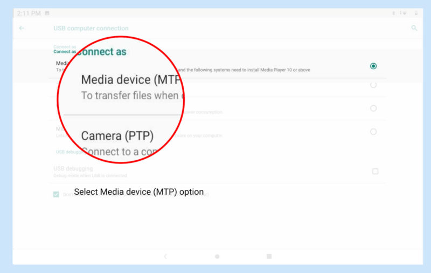
Task: Tap the magnified Media device (MTP) text
Action: pyautogui.click(x=129, y=80)
